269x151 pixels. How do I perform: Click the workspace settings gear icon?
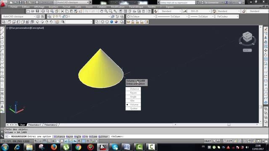click(x=38, y=16)
